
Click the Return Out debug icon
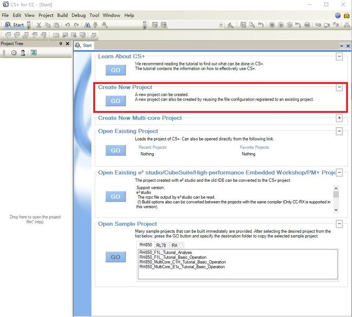tap(336, 25)
